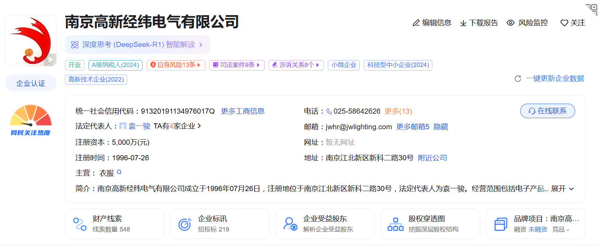599x246 pixels.
Task: Click the shield icon in 自身风险13条
Action: click(x=153, y=65)
